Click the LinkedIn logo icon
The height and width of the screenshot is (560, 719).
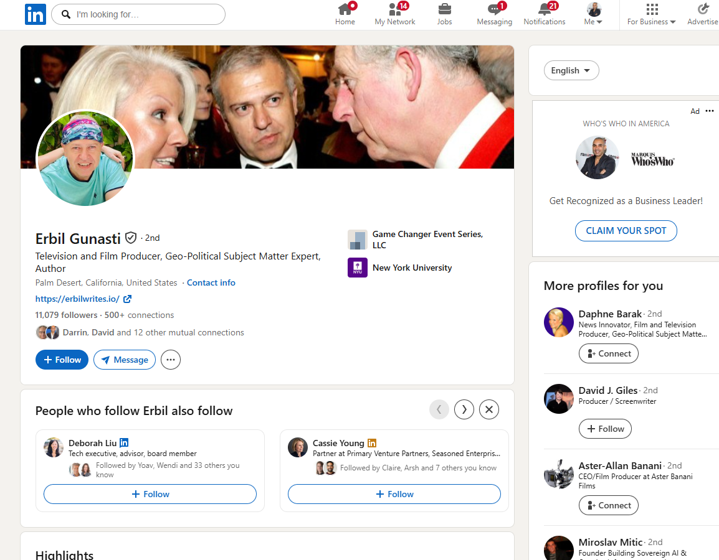[x=36, y=14]
